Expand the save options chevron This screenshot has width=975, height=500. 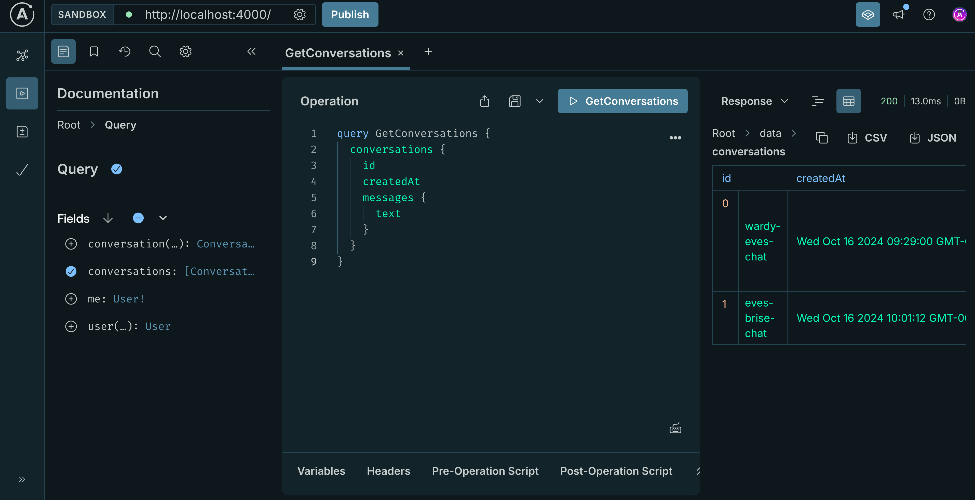click(x=540, y=101)
